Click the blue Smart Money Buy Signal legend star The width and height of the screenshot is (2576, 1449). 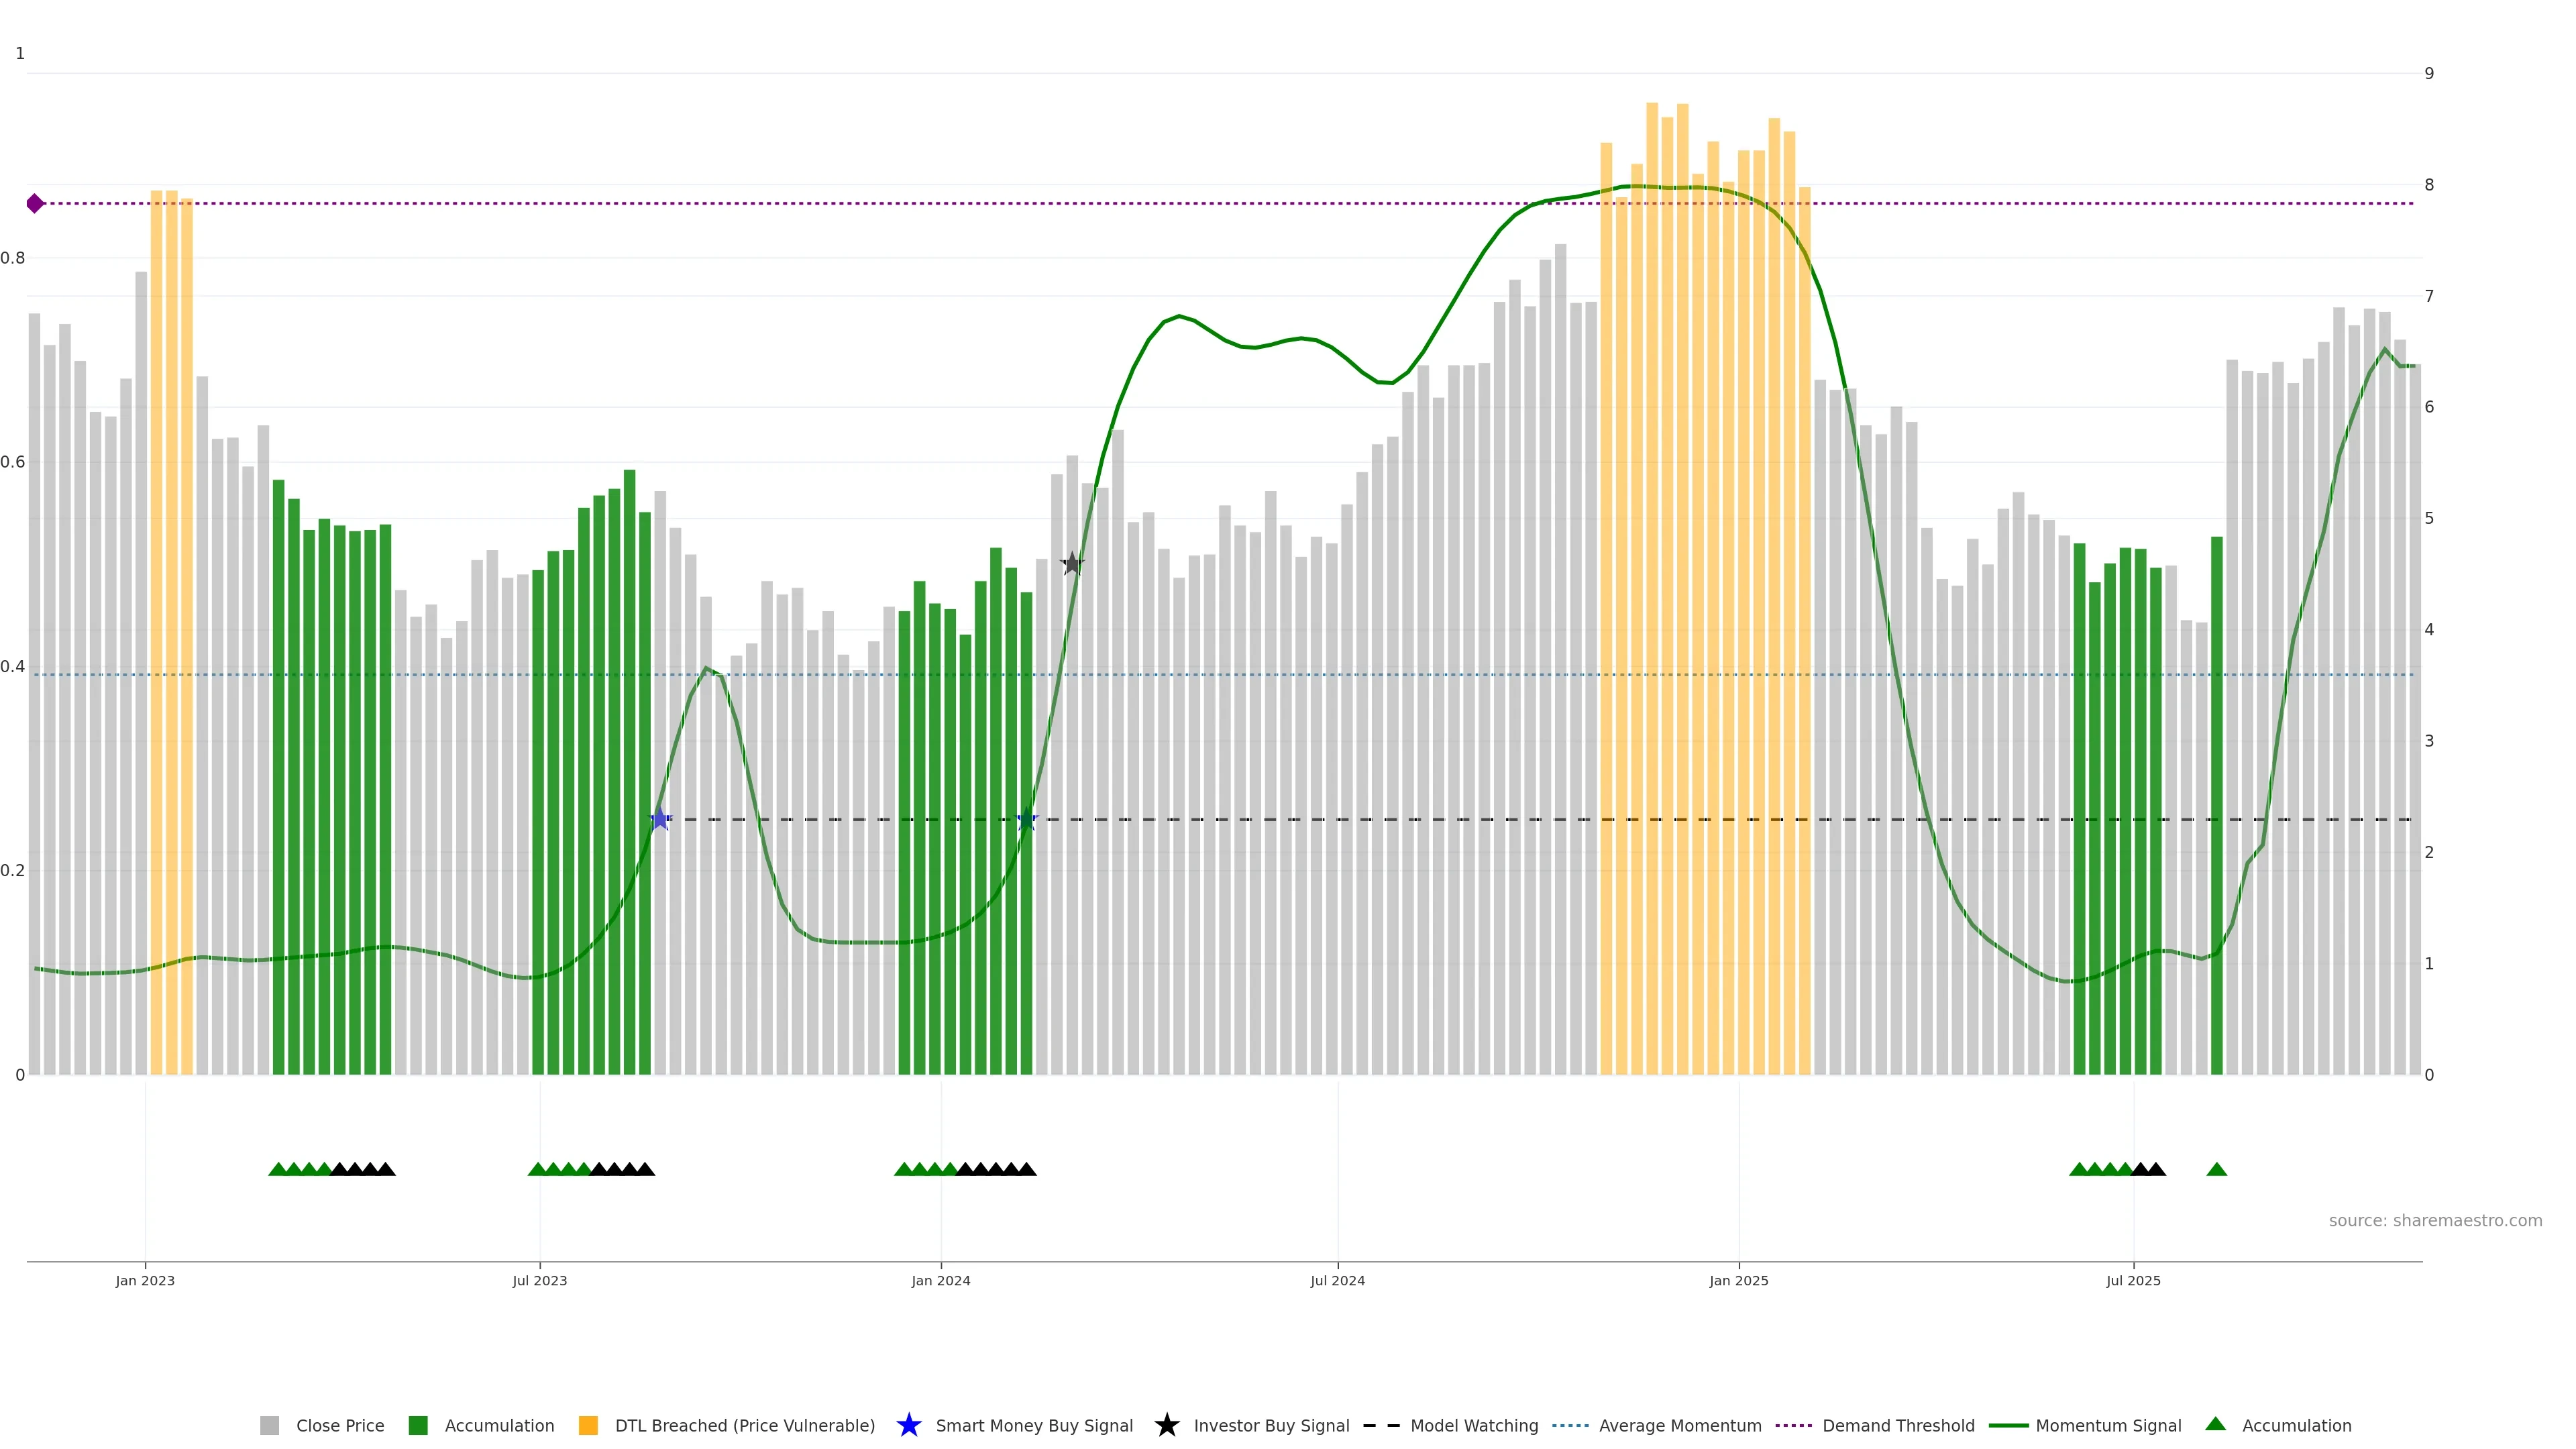point(908,1425)
